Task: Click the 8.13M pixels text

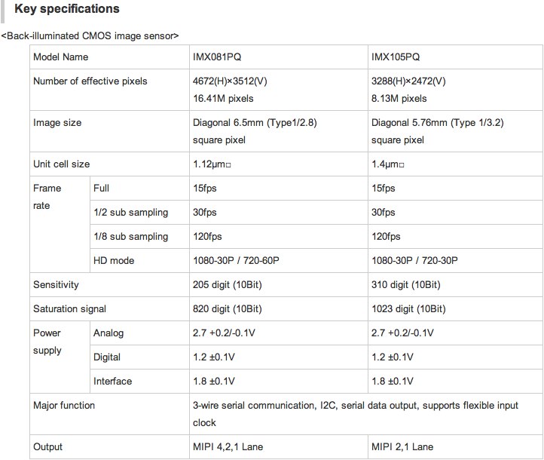Action: [x=399, y=98]
